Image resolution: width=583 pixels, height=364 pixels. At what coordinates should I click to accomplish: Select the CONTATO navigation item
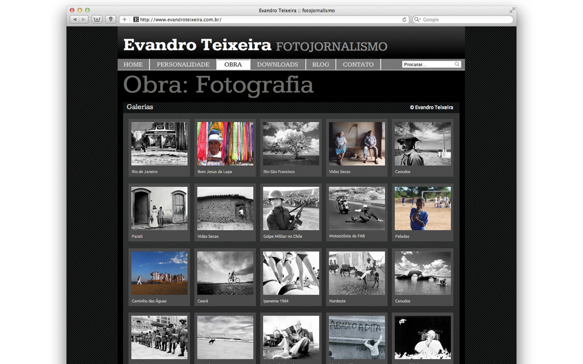(x=358, y=65)
